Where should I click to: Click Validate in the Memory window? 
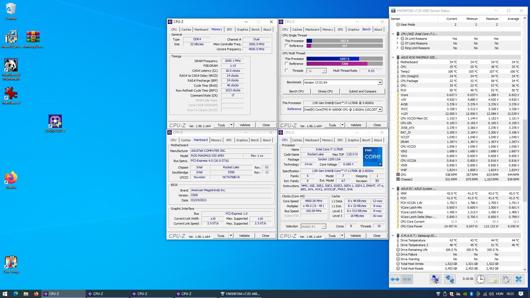tap(245, 125)
